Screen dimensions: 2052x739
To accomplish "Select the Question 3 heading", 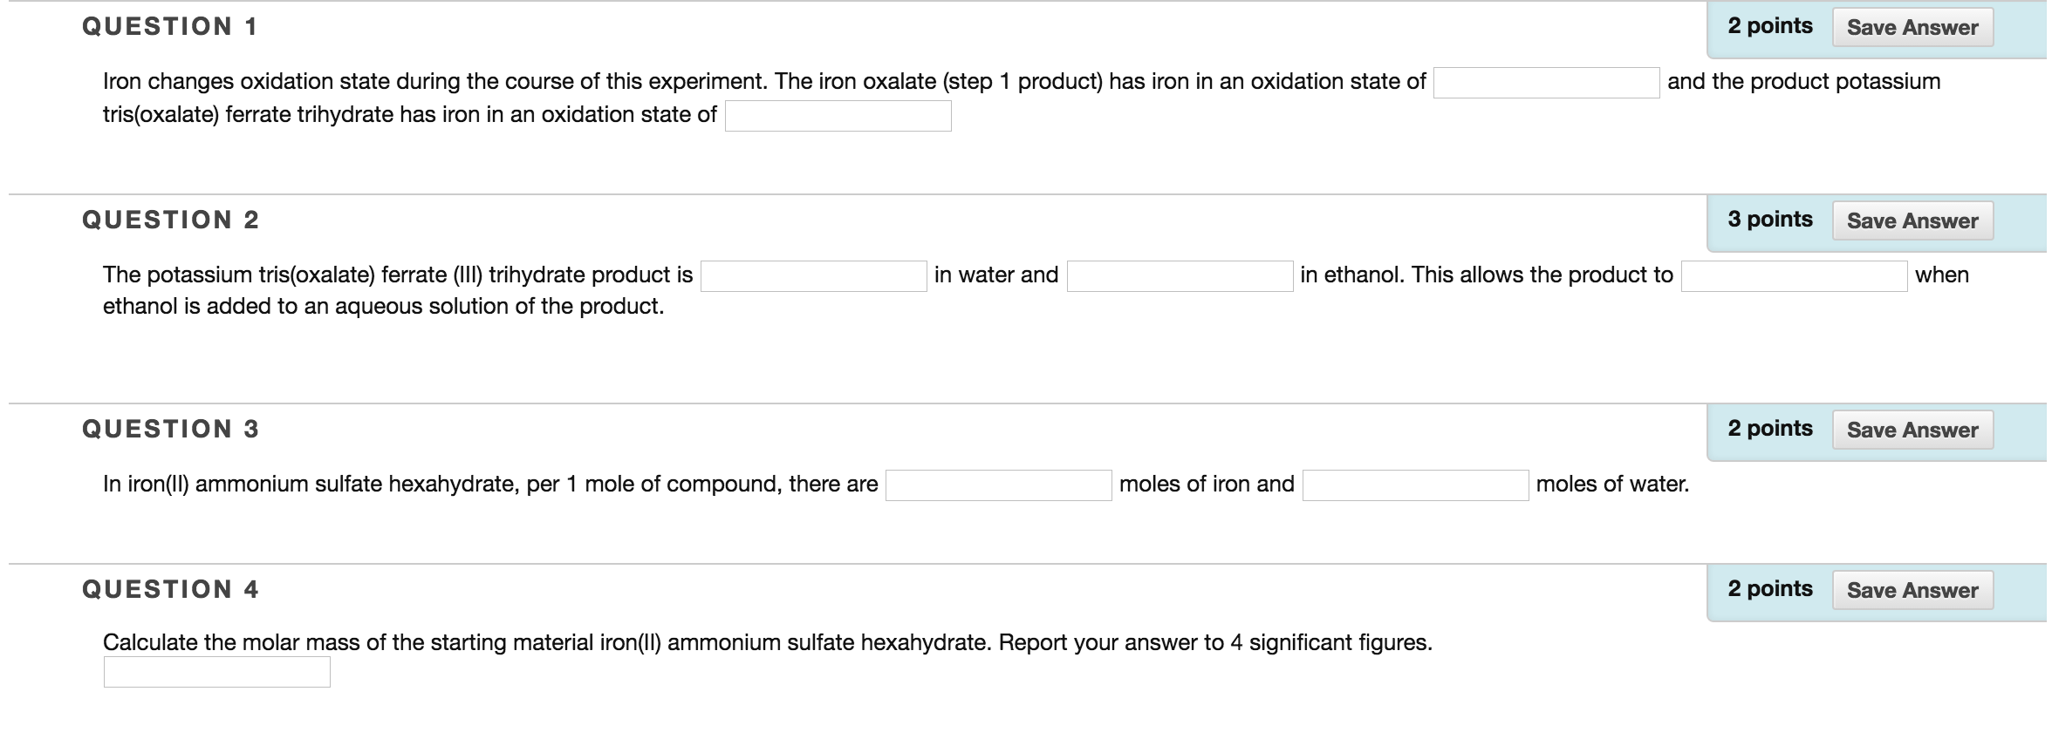I will tap(170, 430).
